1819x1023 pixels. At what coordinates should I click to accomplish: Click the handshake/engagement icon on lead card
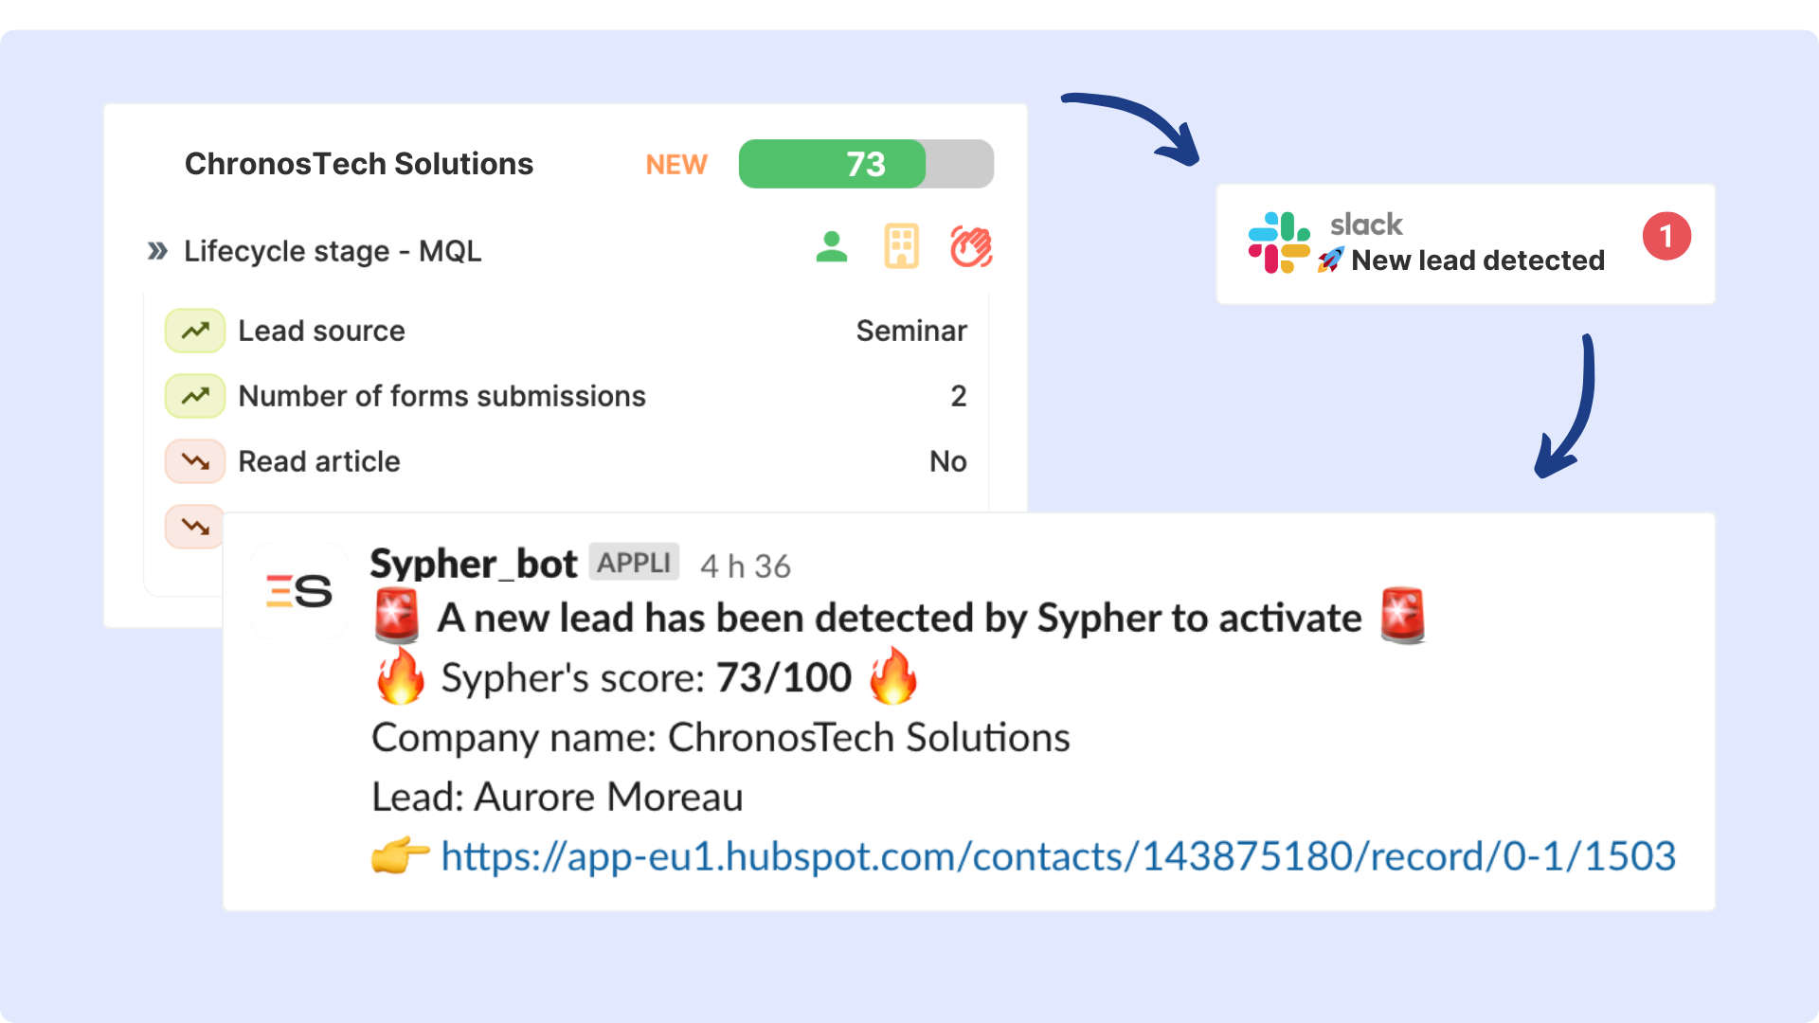pos(973,247)
